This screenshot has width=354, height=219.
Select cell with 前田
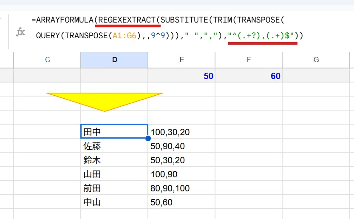pos(114,188)
